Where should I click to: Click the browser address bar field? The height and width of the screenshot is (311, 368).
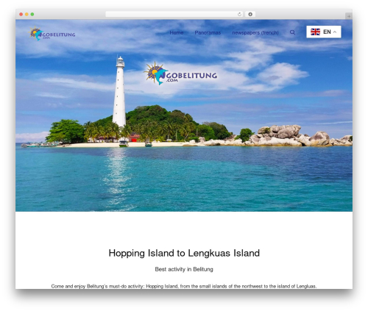174,14
